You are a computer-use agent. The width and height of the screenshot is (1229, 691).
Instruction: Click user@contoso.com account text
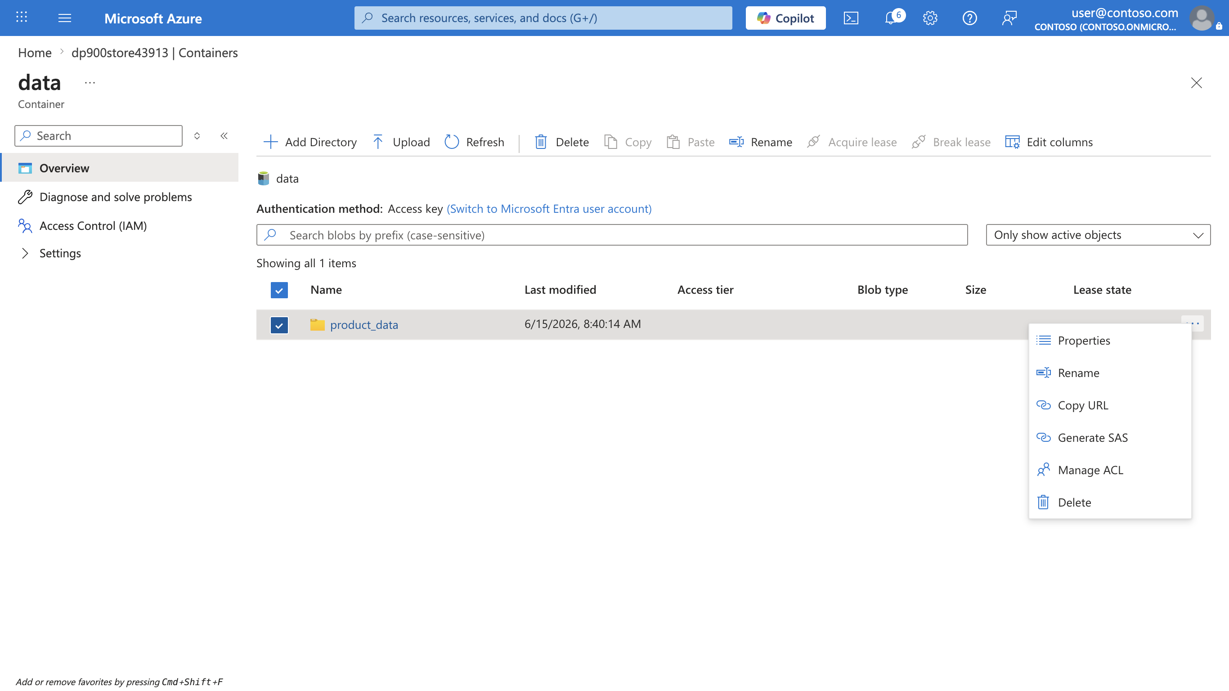click(x=1125, y=13)
